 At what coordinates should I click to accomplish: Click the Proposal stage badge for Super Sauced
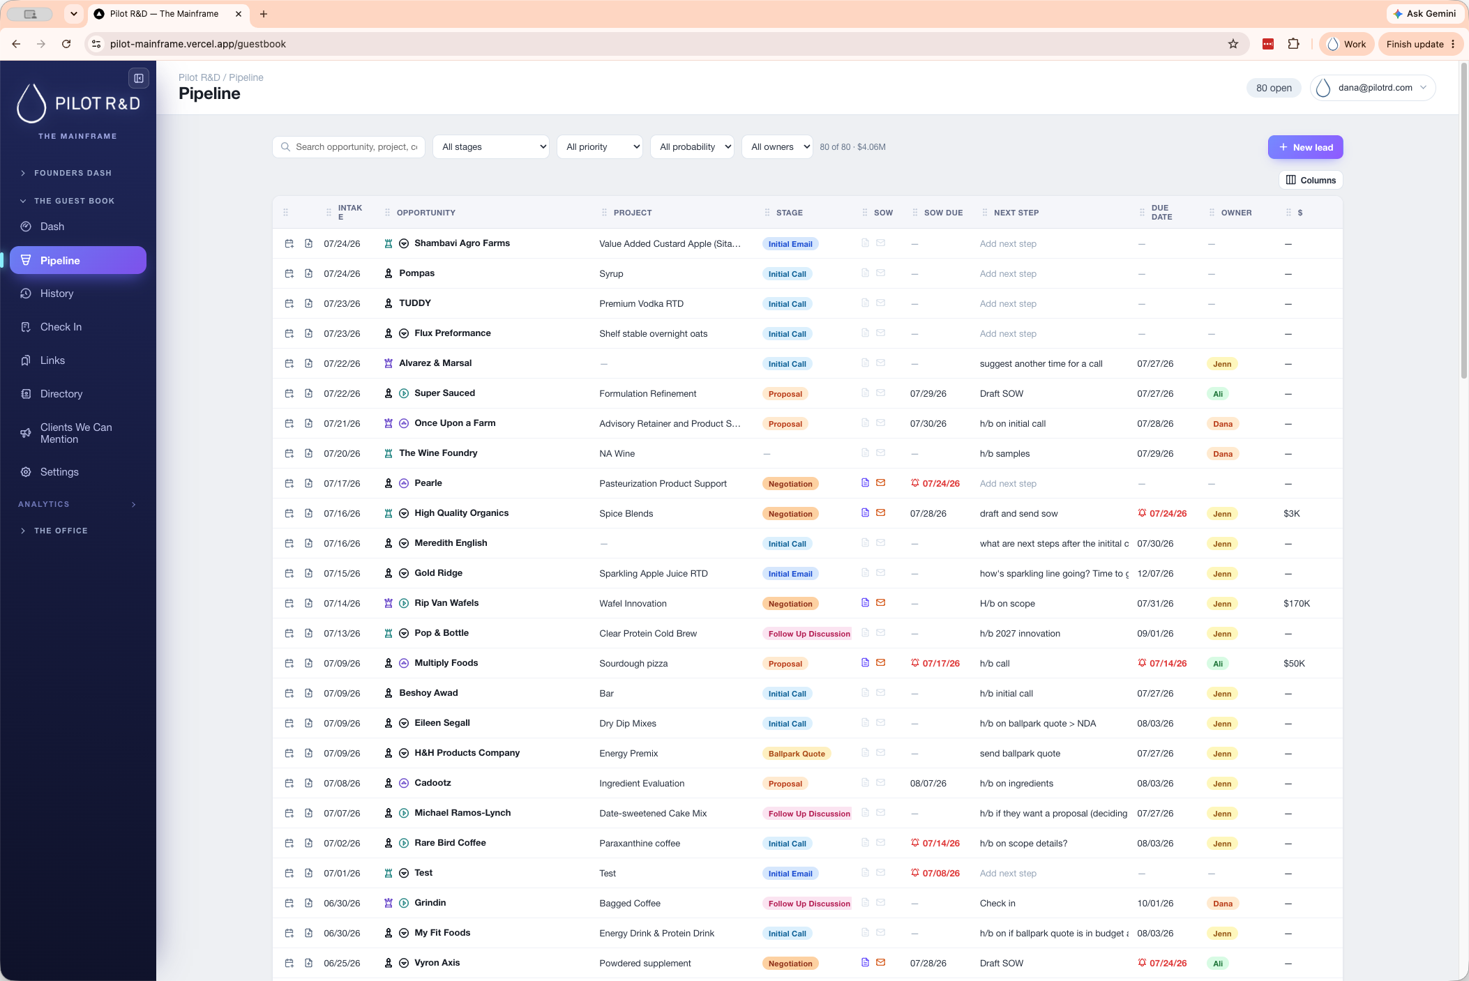785,394
